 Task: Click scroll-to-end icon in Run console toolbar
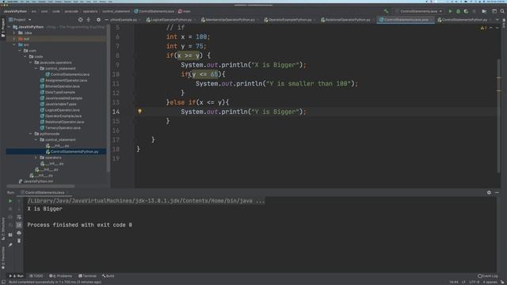19,225
